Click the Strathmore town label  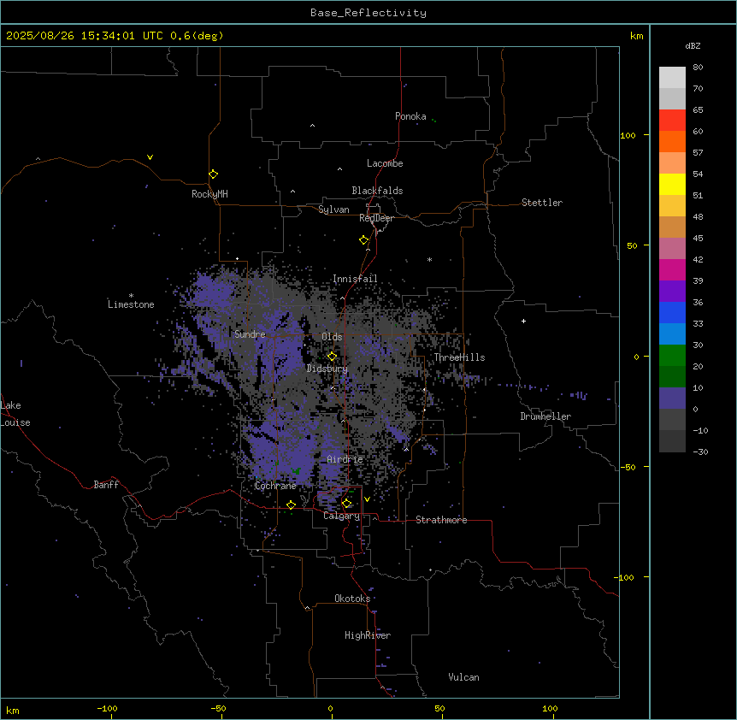pyautogui.click(x=441, y=520)
